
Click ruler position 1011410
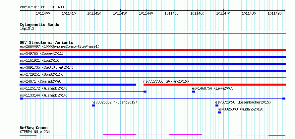click(69, 13)
